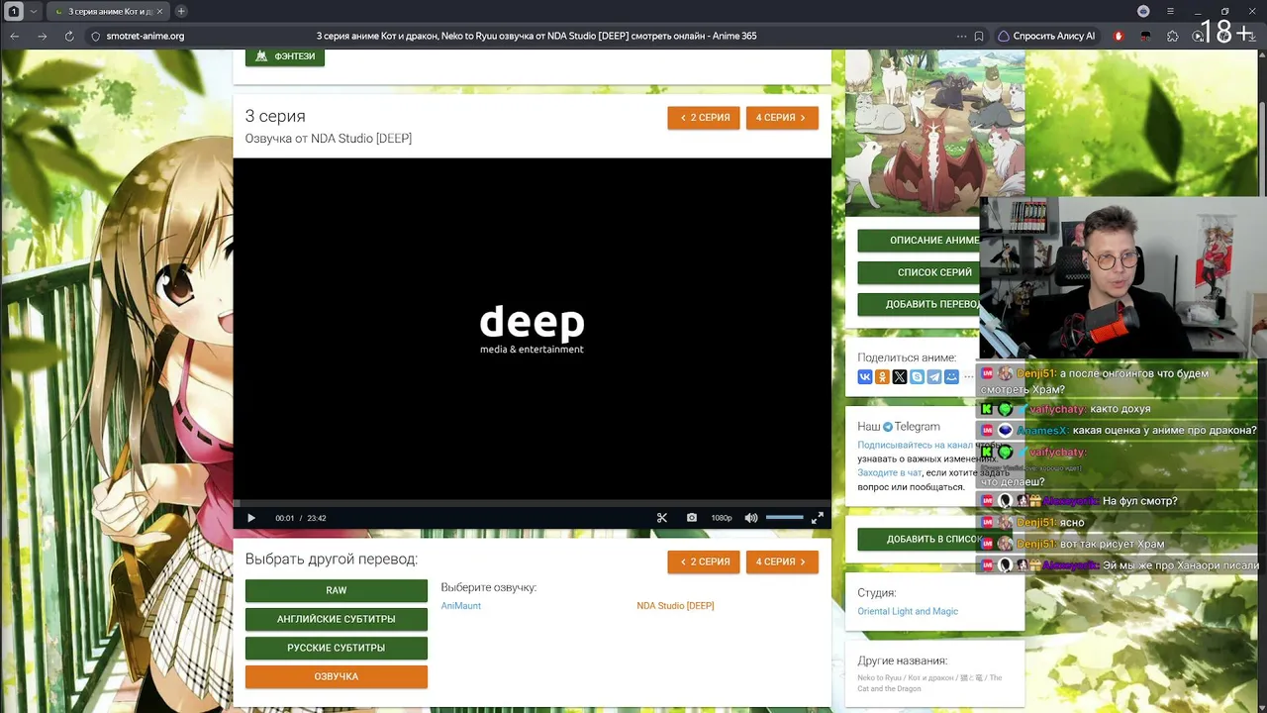Image resolution: width=1267 pixels, height=713 pixels.
Task: Go to 2 серия using the top button
Action: 704,118
